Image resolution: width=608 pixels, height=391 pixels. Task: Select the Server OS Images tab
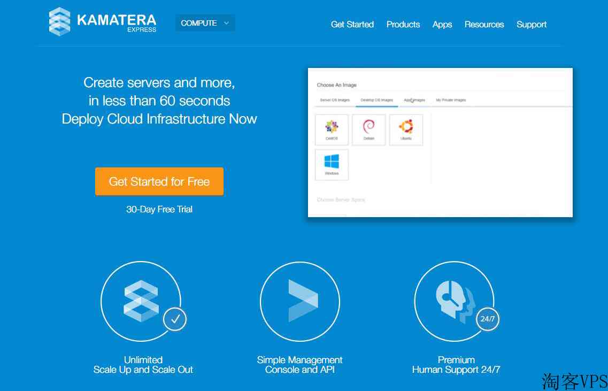point(335,100)
